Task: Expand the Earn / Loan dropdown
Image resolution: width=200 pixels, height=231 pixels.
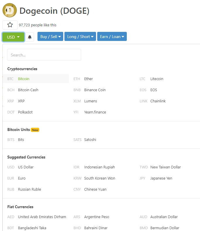Action: [112, 37]
